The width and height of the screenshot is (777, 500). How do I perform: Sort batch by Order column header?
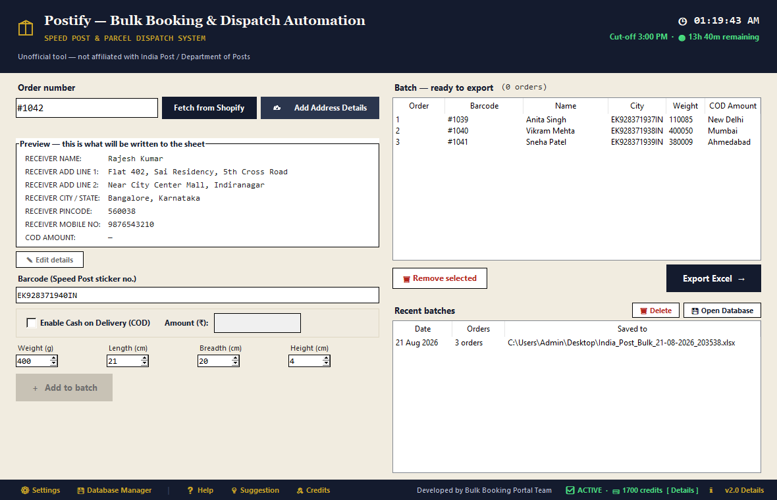point(419,106)
